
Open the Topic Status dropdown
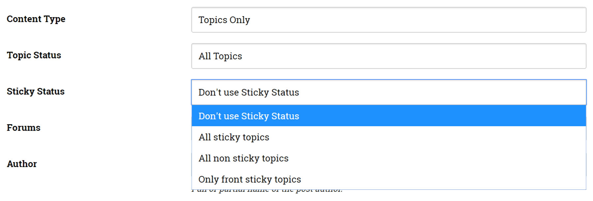click(389, 56)
